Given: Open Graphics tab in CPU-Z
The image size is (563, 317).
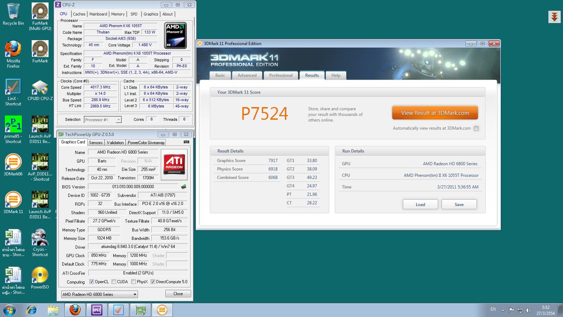Looking at the screenshot, I should (x=151, y=14).
